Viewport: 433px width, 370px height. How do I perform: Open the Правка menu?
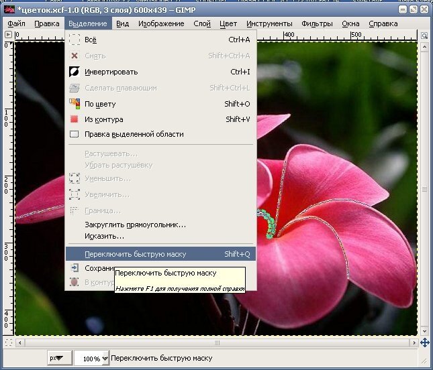tap(47, 23)
